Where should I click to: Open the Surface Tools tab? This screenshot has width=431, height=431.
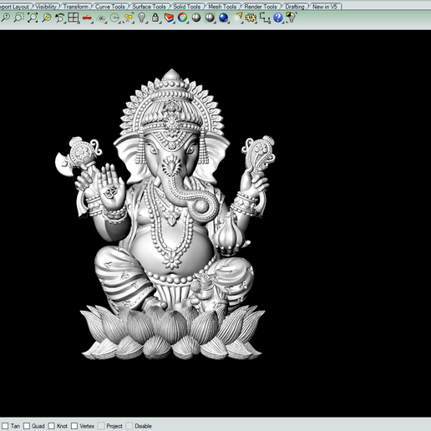coord(149,7)
